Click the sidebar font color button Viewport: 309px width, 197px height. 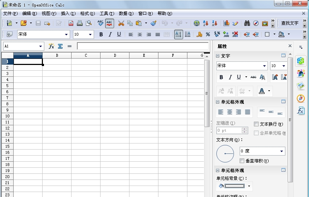pyautogui.click(x=262, y=91)
